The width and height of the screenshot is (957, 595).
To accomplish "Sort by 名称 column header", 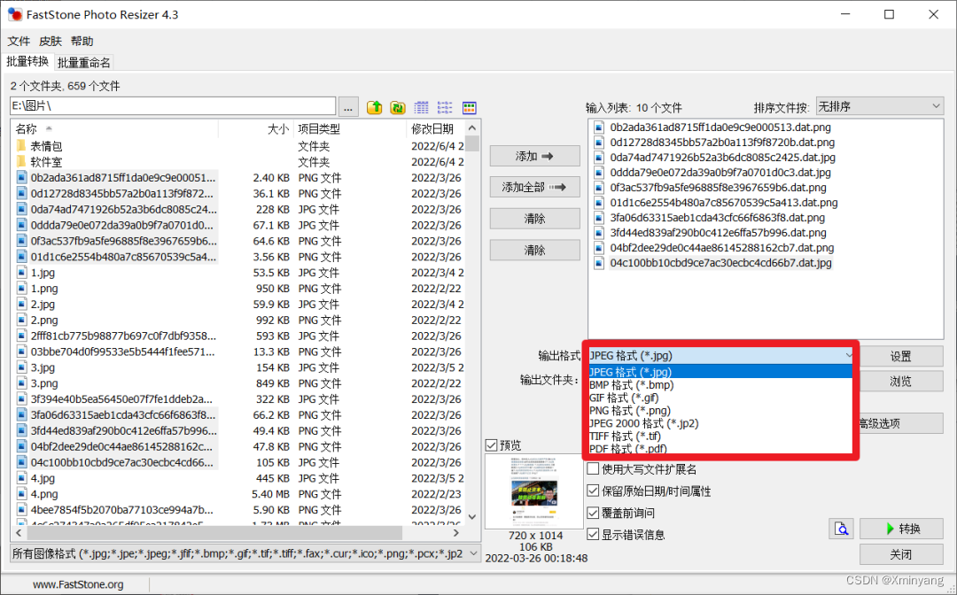I will [x=114, y=128].
